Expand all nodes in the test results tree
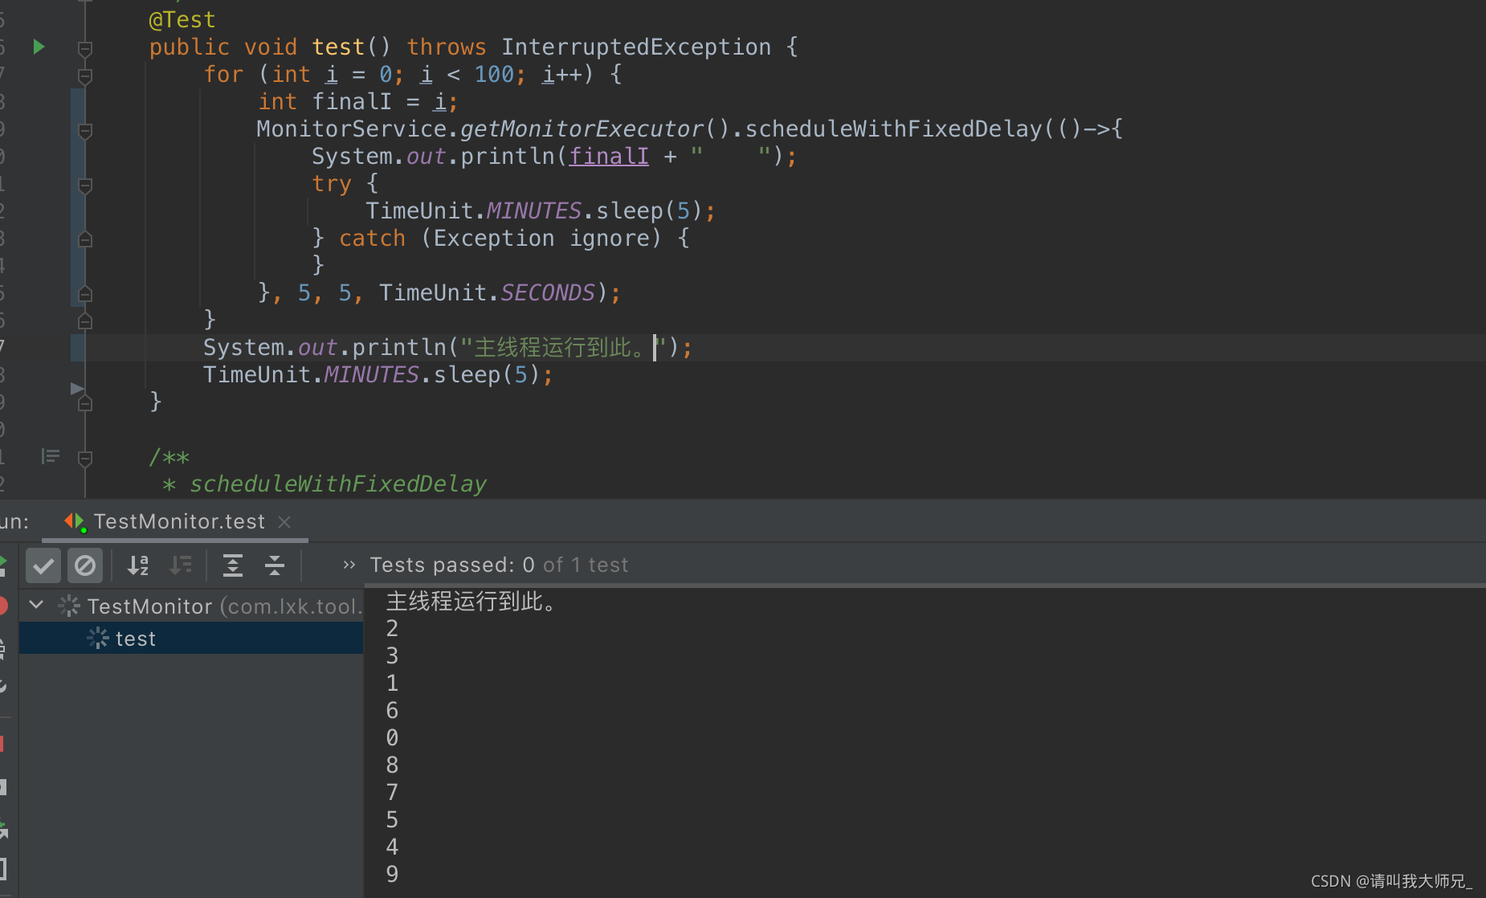The width and height of the screenshot is (1486, 898). click(233, 565)
